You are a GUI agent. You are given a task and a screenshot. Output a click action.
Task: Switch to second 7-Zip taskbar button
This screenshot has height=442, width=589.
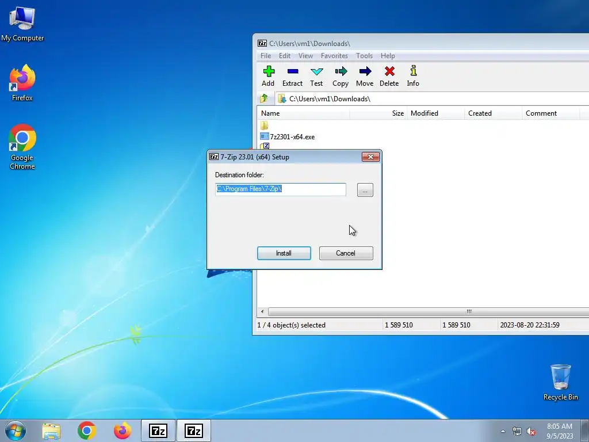(x=194, y=430)
